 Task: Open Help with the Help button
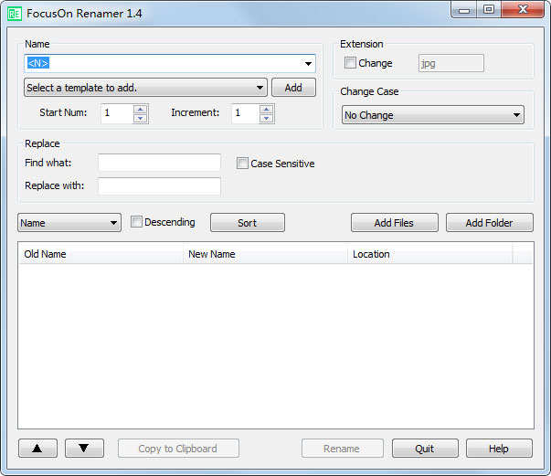click(499, 449)
